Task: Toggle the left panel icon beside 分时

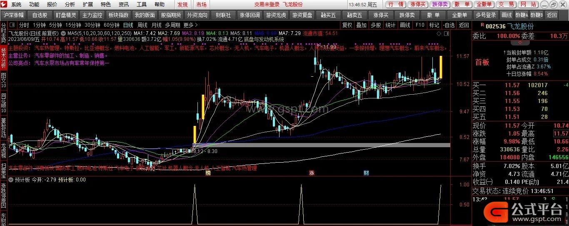Action: (x=13, y=25)
